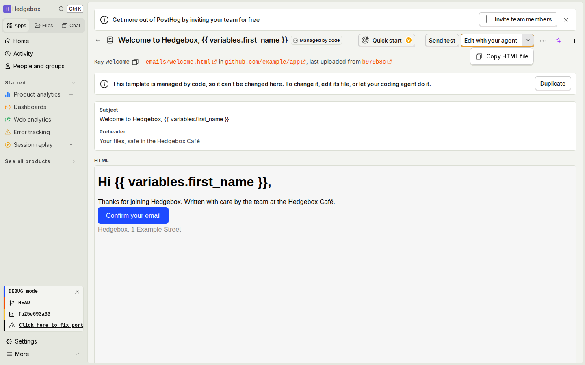Click the Ctrl K shortcut badge
585x365 pixels.
75,9
